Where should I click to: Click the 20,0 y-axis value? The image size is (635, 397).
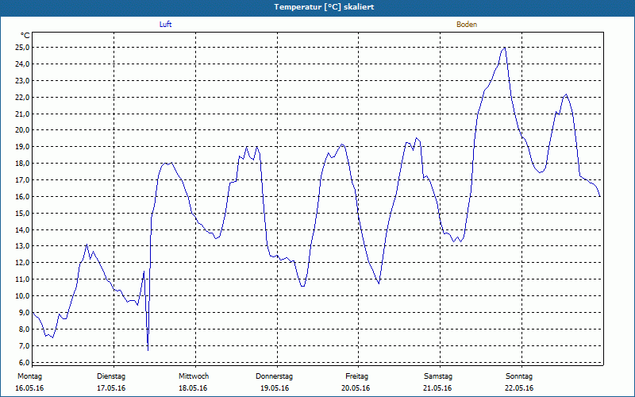coord(23,130)
